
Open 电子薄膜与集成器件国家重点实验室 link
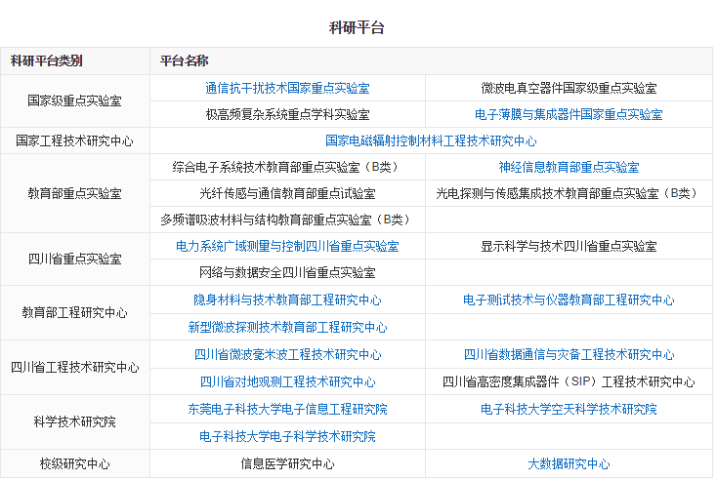[569, 114]
